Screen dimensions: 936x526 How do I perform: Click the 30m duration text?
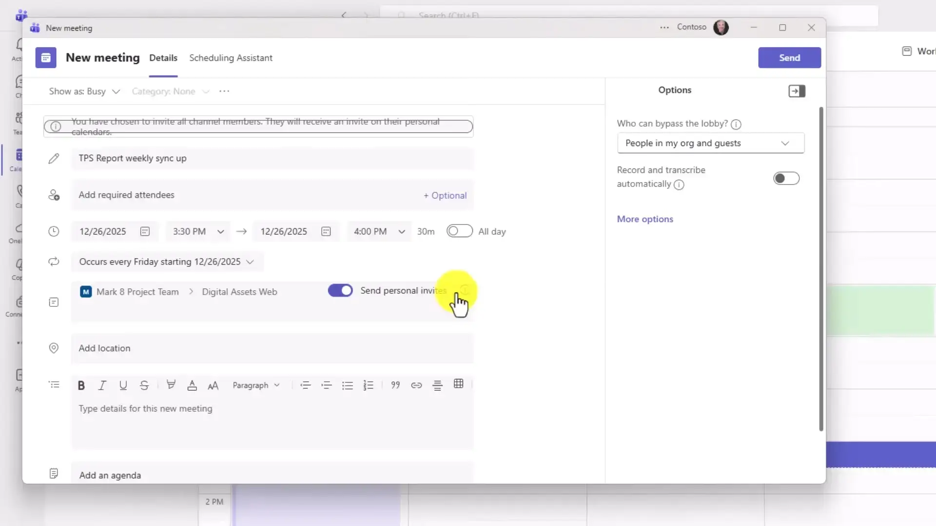(426, 231)
